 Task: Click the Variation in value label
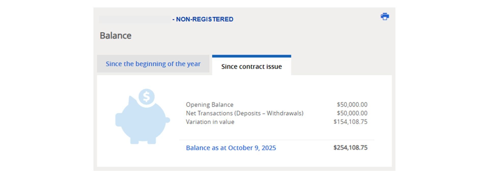click(x=210, y=122)
